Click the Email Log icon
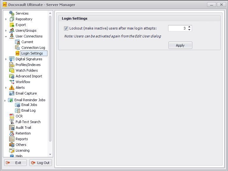Viewport: 228px width, 171px height. (x=18, y=110)
